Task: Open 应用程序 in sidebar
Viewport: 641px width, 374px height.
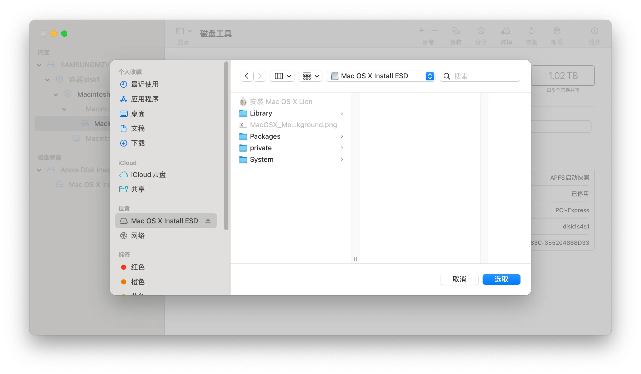Action: tap(166, 99)
